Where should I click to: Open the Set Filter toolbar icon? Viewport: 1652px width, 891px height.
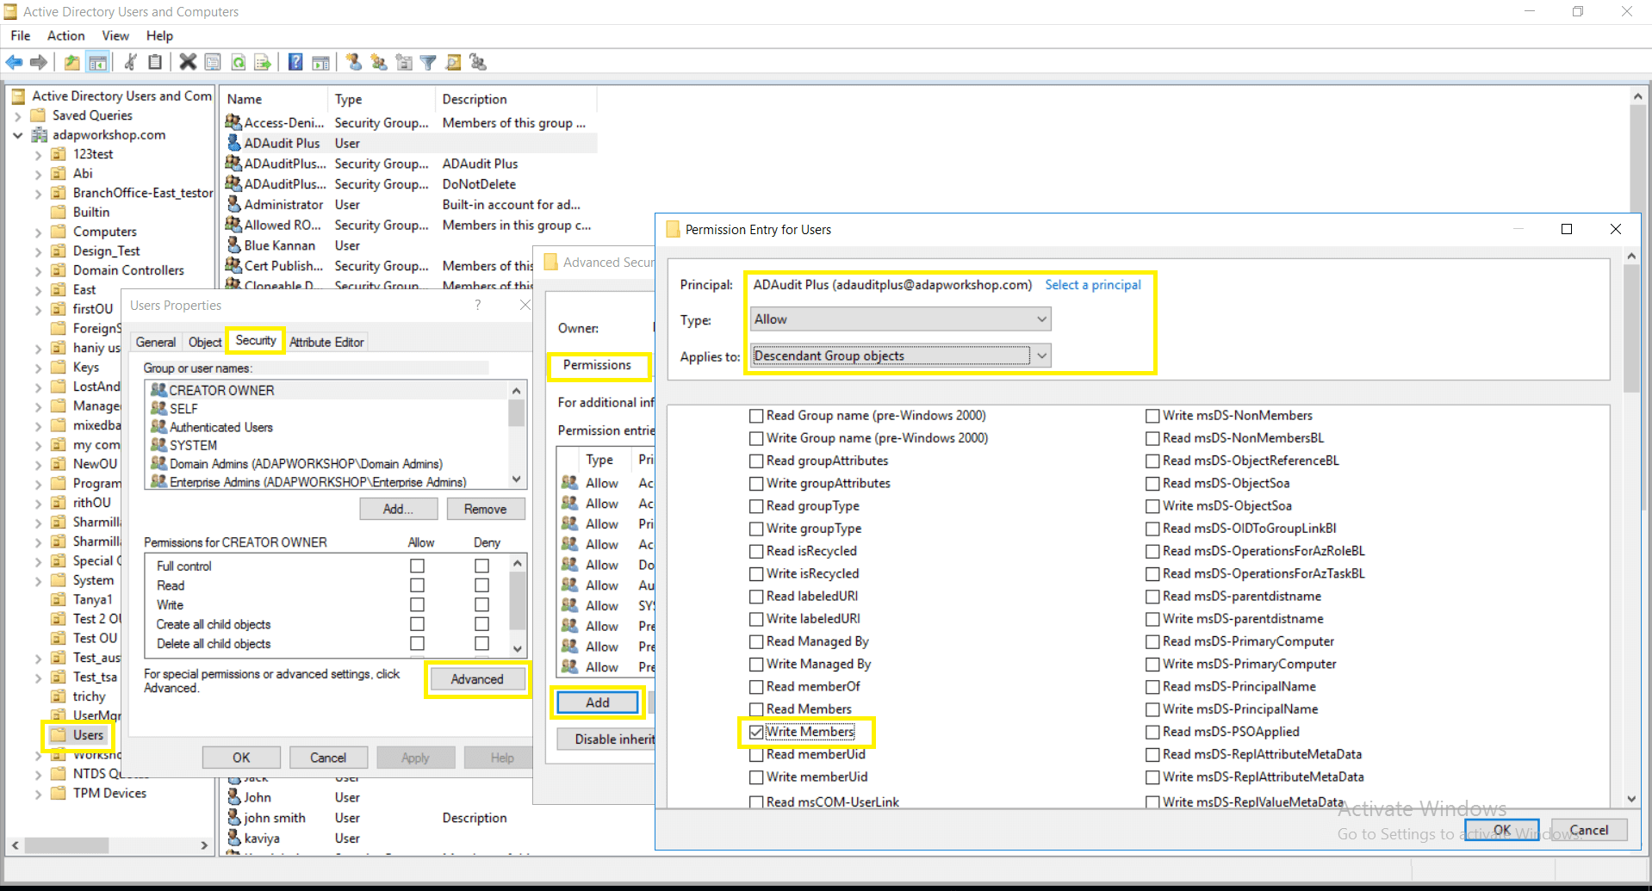point(428,62)
